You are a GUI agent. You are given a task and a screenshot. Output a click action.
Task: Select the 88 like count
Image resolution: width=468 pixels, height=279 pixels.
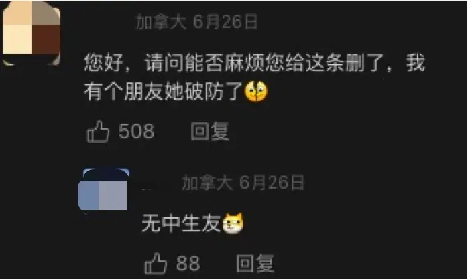click(188, 263)
